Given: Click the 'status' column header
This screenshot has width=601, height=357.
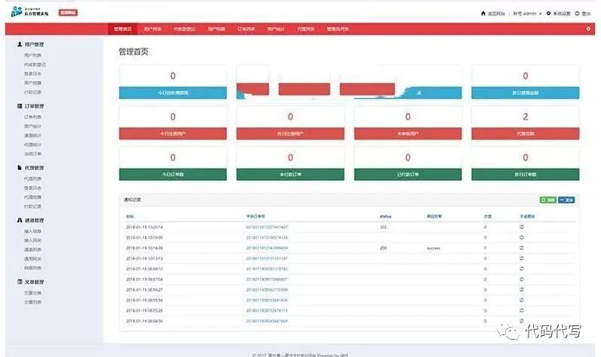Looking at the screenshot, I should [x=385, y=216].
